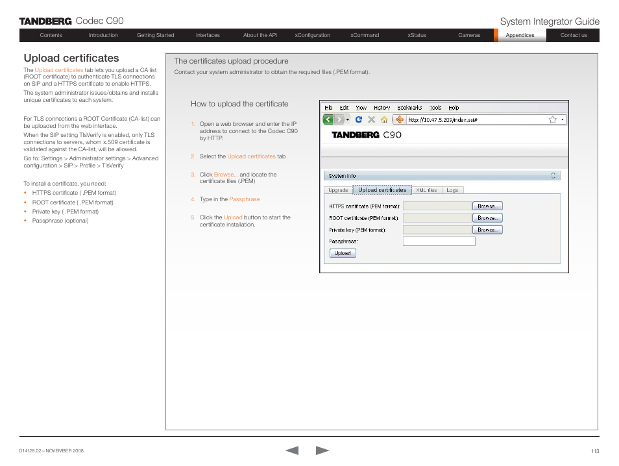Screen dimensions: 619x466
Task: Click the Private key file field
Action: tap(437, 230)
